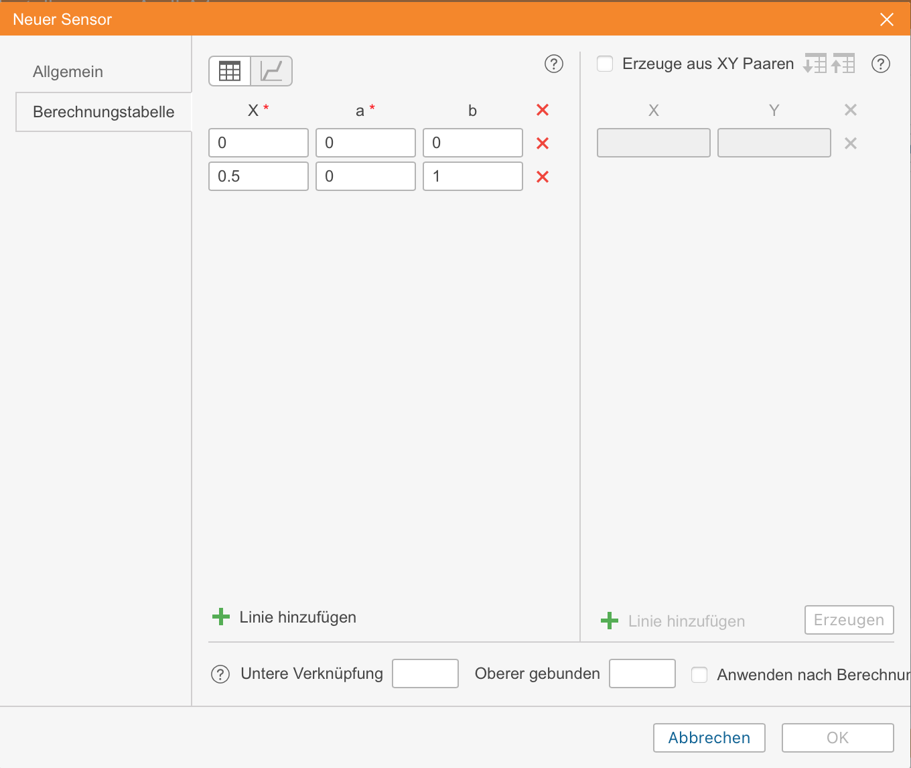The image size is (911, 768).
Task: Delete all rows with header red X
Action: pyautogui.click(x=543, y=110)
